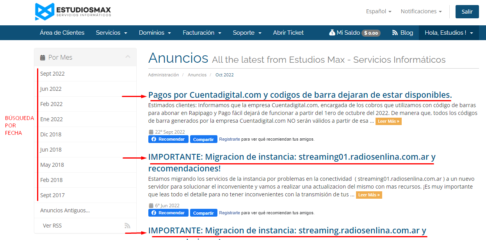The height and width of the screenshot is (240, 486).
Task: Open the Servicios menu
Action: 111,33
